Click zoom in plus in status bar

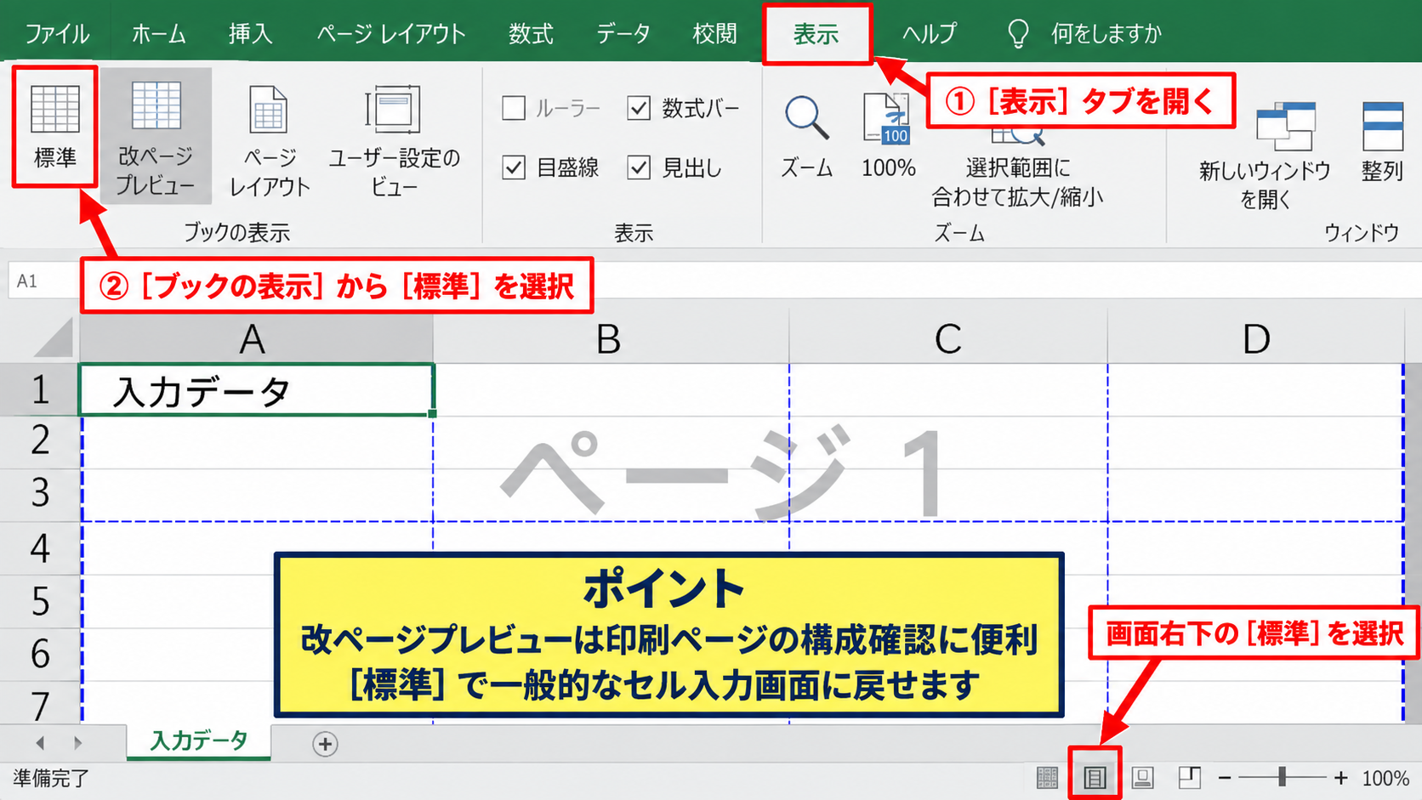(1341, 778)
